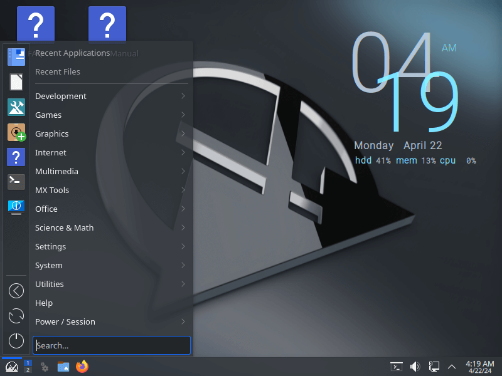Focus the Search input field
Screen dimensions: 502x376
pos(112,345)
